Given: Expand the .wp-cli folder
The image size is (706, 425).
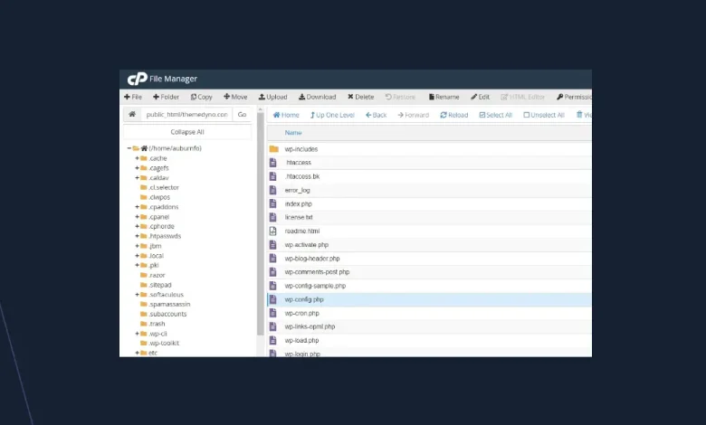Looking at the screenshot, I should 137,334.
